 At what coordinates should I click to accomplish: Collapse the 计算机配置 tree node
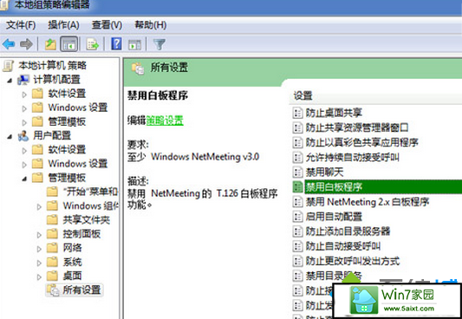pos(10,80)
